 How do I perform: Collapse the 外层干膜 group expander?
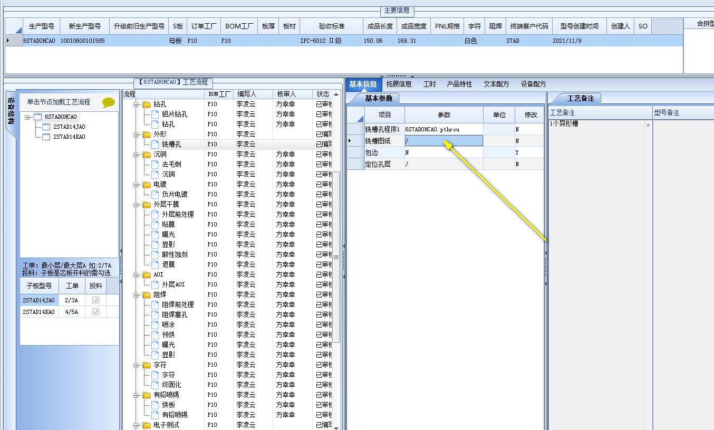137,205
